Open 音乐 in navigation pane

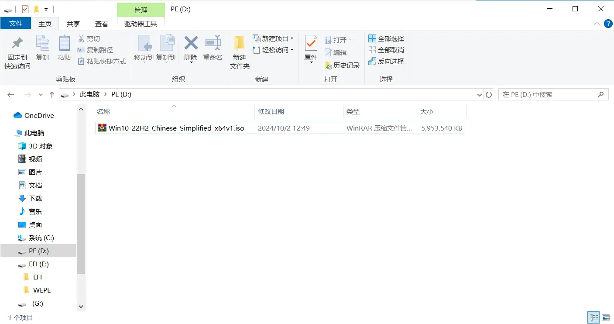31,211
